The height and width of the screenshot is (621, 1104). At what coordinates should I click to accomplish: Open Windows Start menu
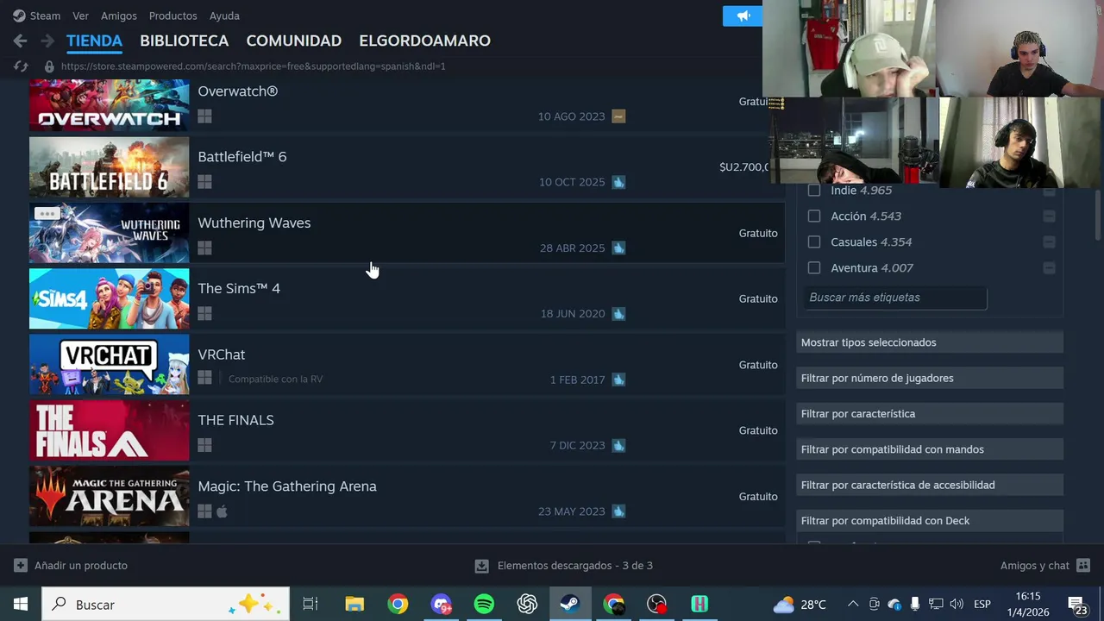tap(21, 604)
